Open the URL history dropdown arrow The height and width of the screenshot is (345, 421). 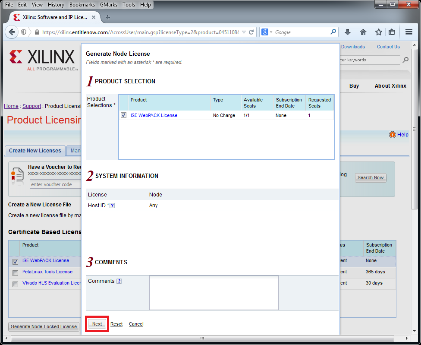tap(244, 32)
